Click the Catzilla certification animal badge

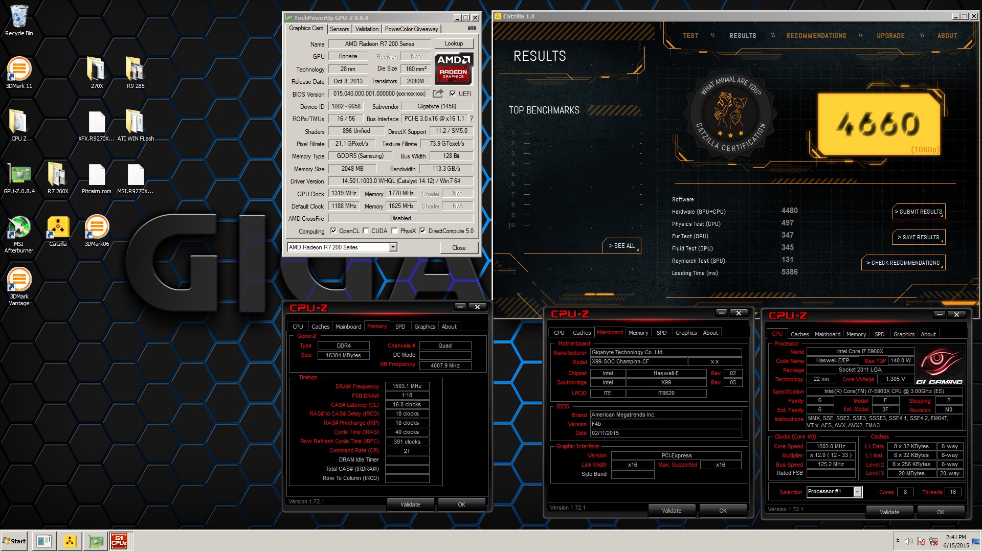point(730,114)
